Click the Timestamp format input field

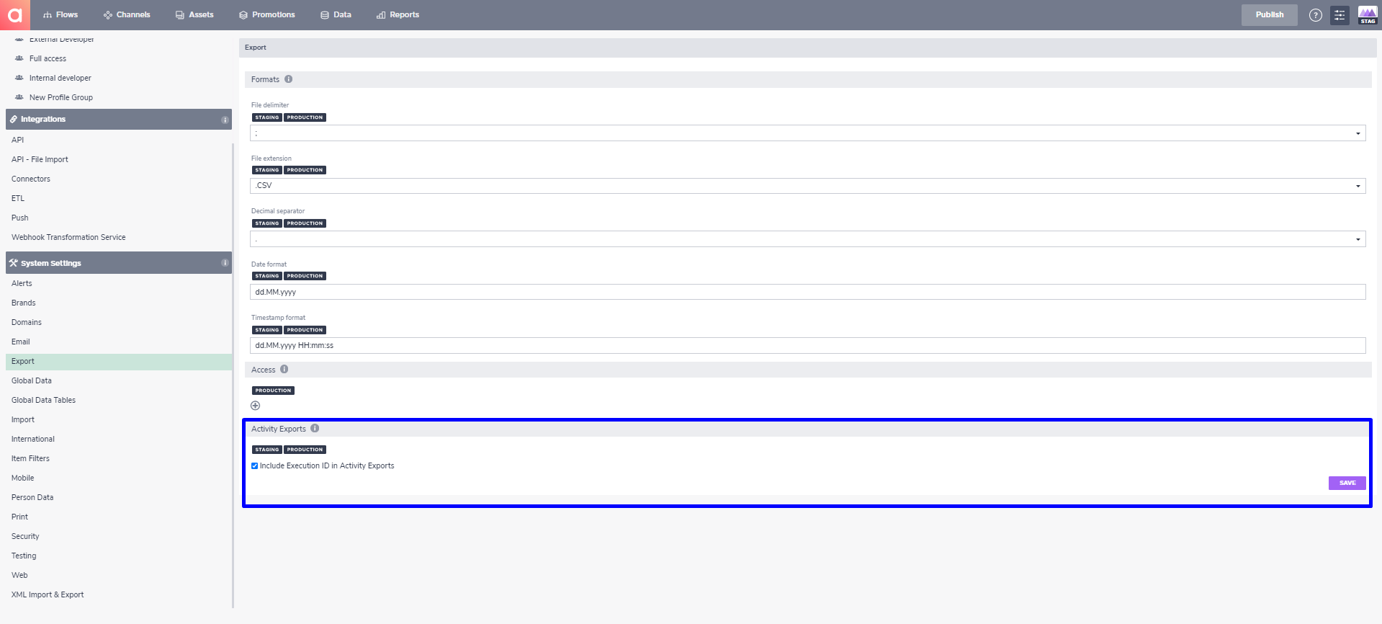(x=807, y=345)
